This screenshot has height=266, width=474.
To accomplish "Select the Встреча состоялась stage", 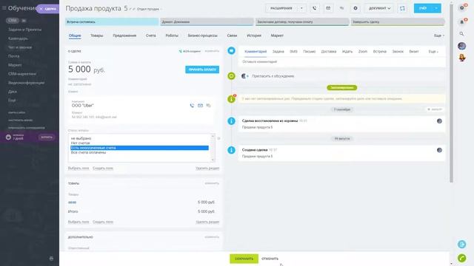I will (x=112, y=21).
